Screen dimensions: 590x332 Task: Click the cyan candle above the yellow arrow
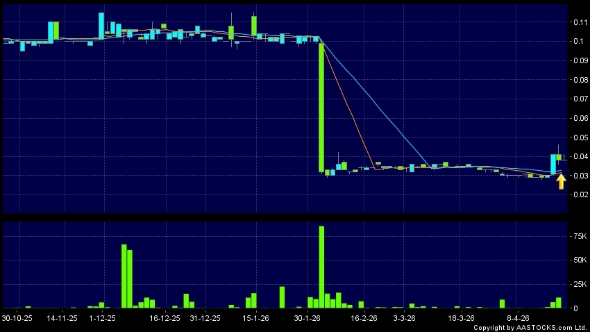(x=553, y=164)
